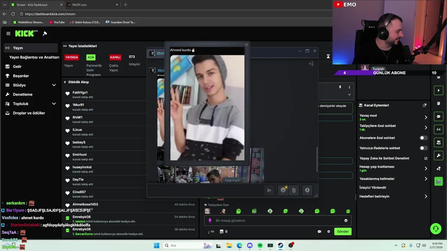Open emoji picker in Kick message box
Image resolution: width=447 pixels, height=251 pixels.
coord(346,221)
